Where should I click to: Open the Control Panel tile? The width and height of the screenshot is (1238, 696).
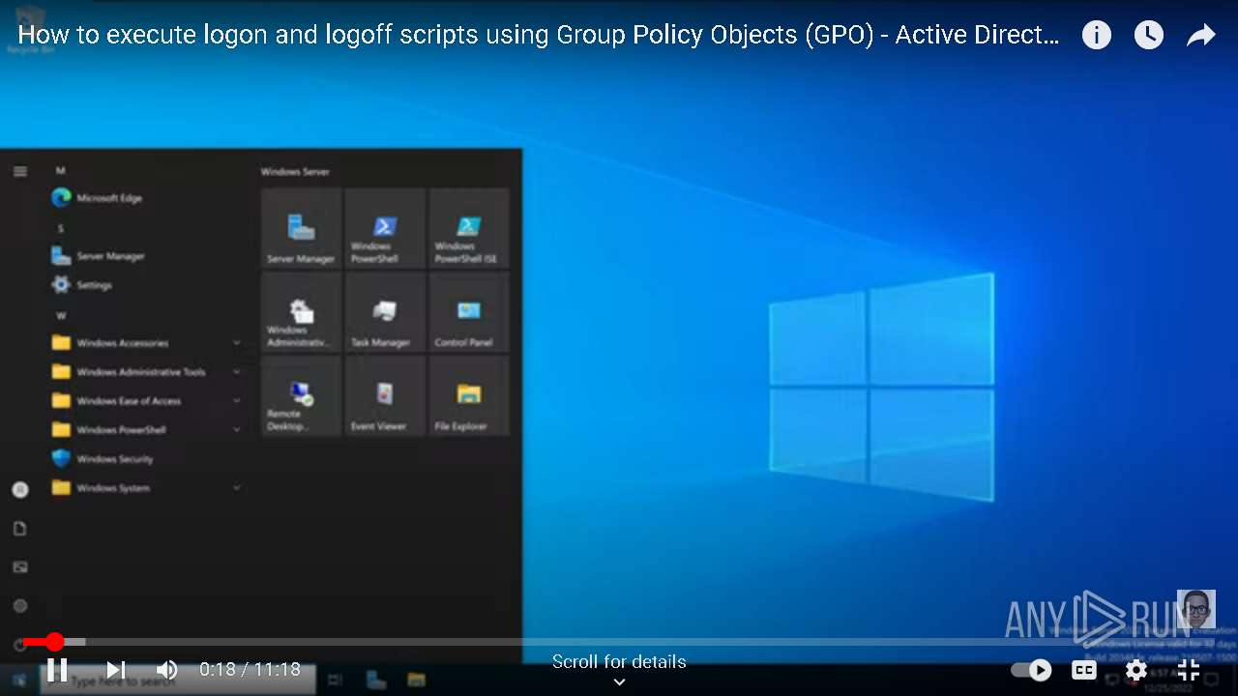469,311
